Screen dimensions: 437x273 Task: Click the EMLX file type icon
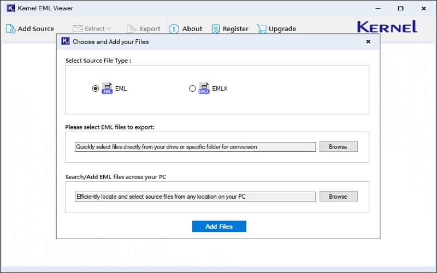click(x=204, y=88)
